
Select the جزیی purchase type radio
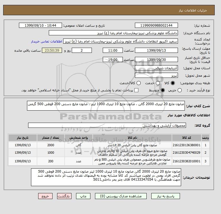point(180,90)
